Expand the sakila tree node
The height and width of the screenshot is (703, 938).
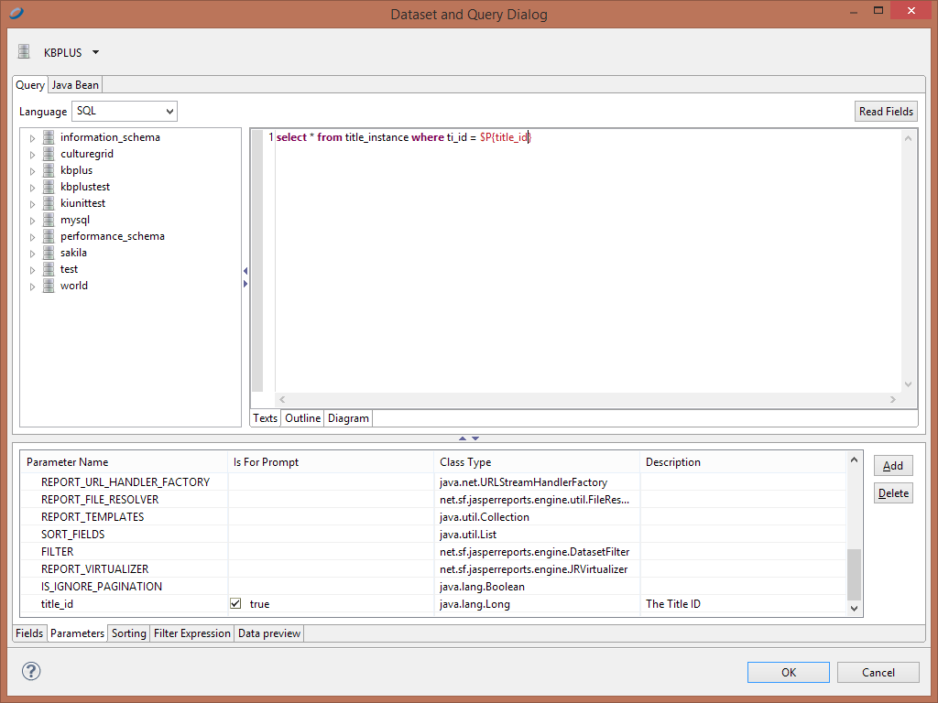pyautogui.click(x=32, y=254)
